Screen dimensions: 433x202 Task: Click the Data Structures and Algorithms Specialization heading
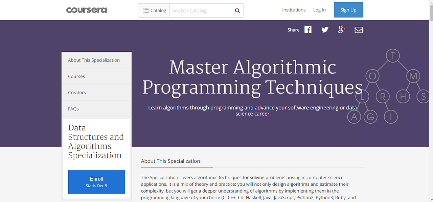96,141
